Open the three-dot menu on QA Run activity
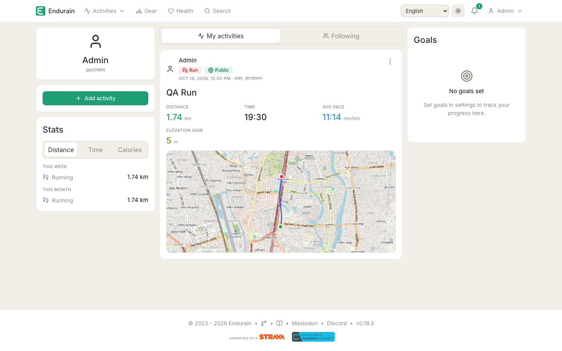The image size is (562, 351). (390, 62)
